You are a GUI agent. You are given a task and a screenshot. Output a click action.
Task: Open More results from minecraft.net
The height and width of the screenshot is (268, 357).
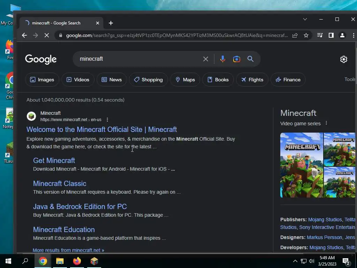click(x=68, y=250)
